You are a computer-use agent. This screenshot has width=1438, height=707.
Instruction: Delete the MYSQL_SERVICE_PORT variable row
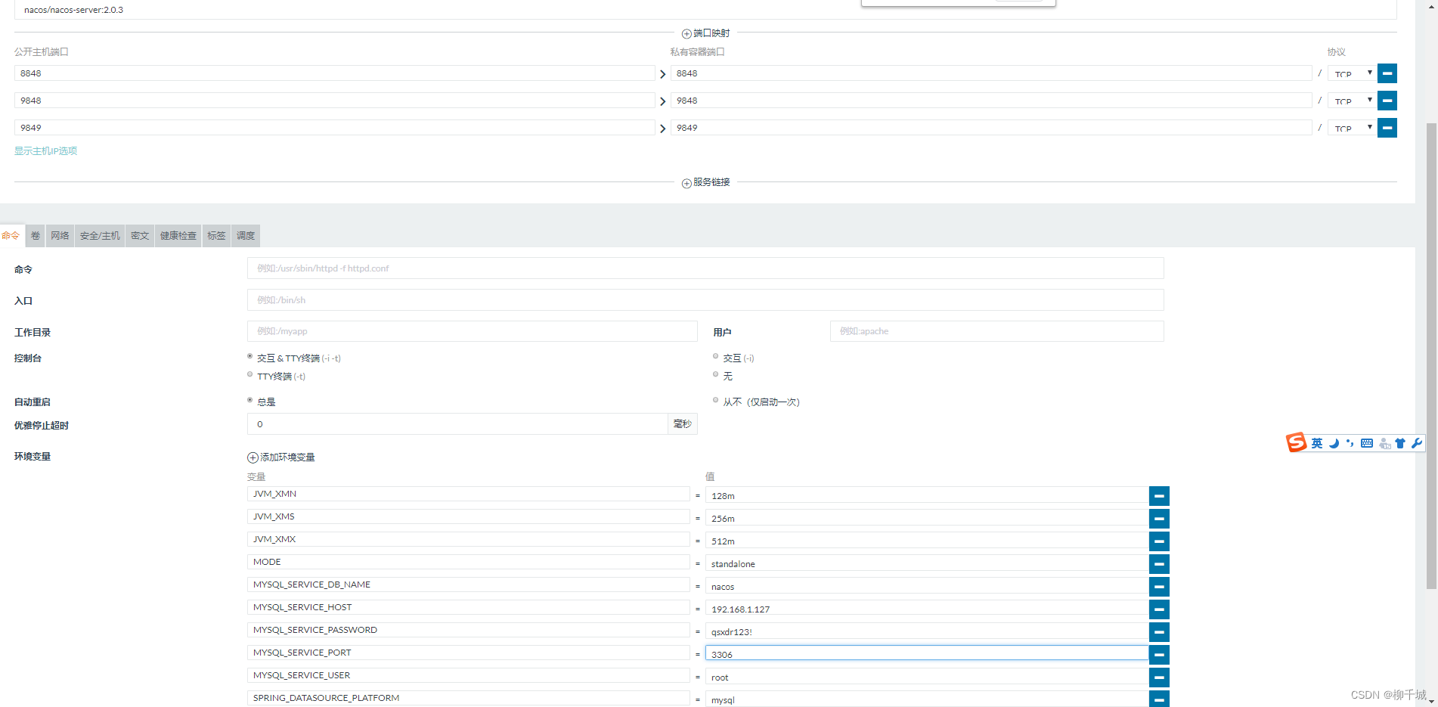click(x=1159, y=655)
